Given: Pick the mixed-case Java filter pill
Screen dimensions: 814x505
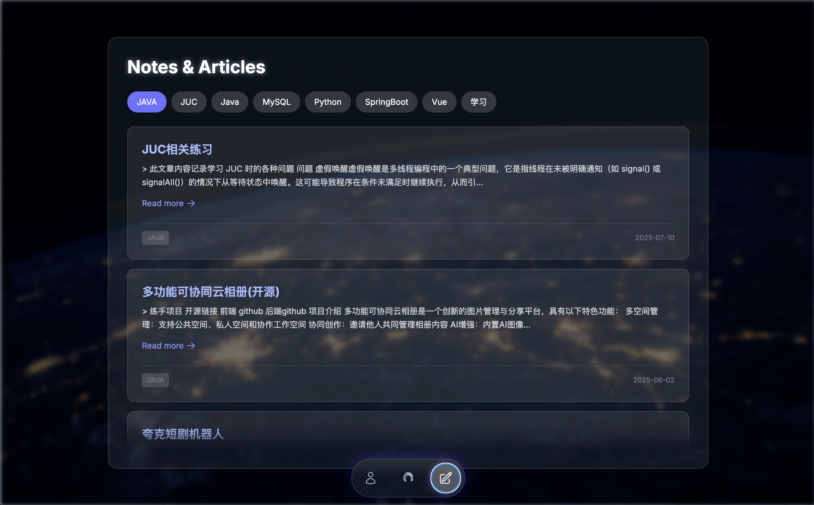Looking at the screenshot, I should 230,102.
